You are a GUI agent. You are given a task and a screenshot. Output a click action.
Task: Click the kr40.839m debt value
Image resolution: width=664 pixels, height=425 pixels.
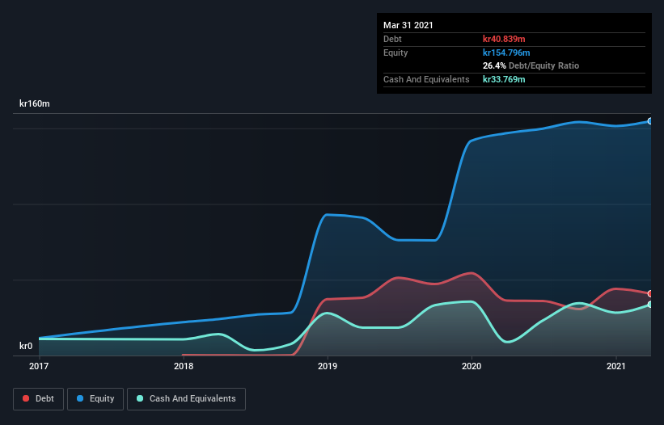click(x=504, y=39)
